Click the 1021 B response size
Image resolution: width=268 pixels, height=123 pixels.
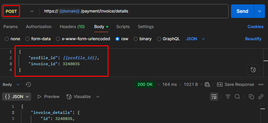(191, 84)
